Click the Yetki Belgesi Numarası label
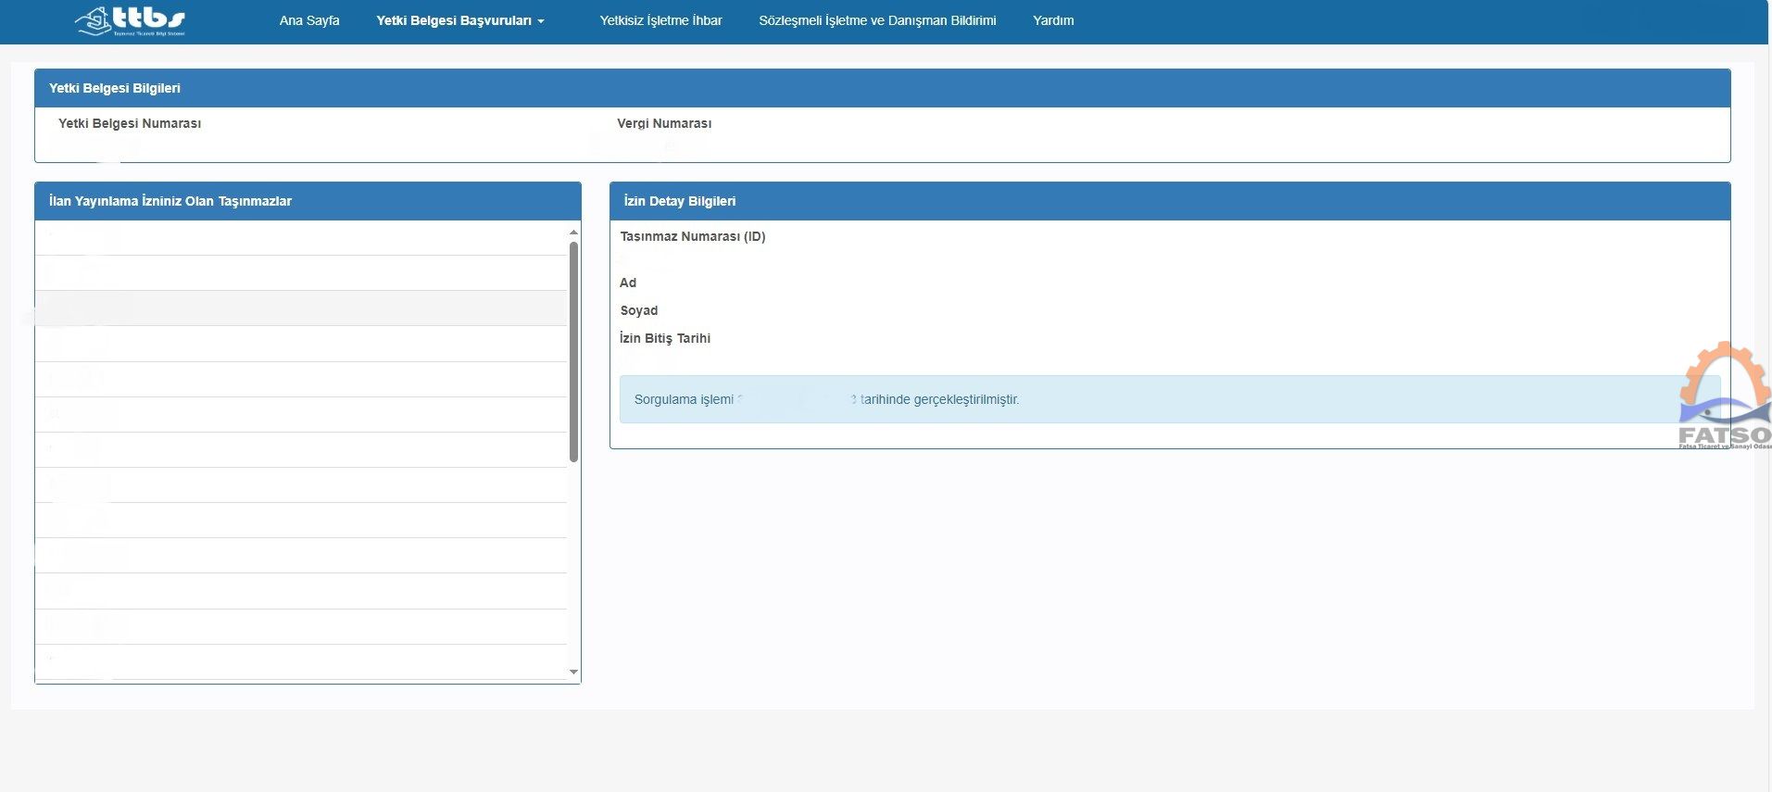 coord(130,123)
